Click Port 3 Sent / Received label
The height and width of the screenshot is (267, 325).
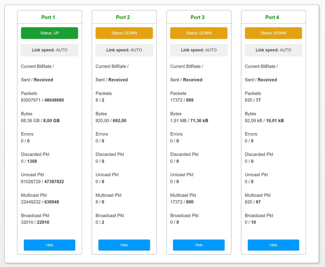pyautogui.click(x=186, y=80)
